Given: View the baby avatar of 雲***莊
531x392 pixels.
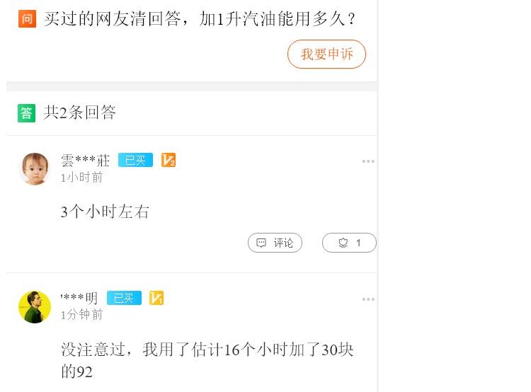Looking at the screenshot, I should pyautogui.click(x=34, y=168).
